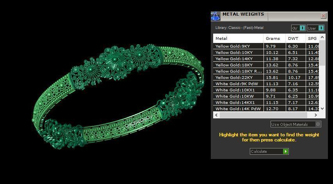
Task: Click the 7.17 DWT cell
Action: pyautogui.click(x=296, y=103)
